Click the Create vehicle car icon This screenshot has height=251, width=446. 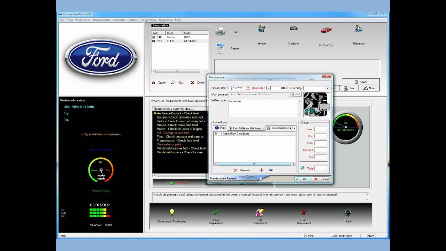[x=154, y=83]
